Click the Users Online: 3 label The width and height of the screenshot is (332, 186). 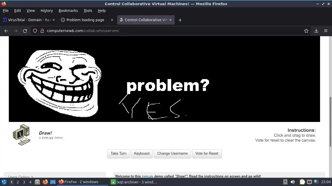[x=20, y=177]
